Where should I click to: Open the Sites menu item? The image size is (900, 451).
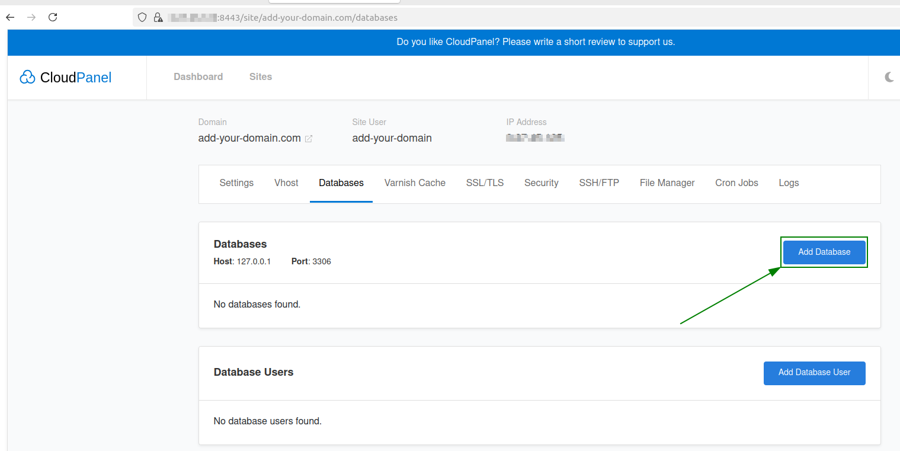tap(261, 76)
